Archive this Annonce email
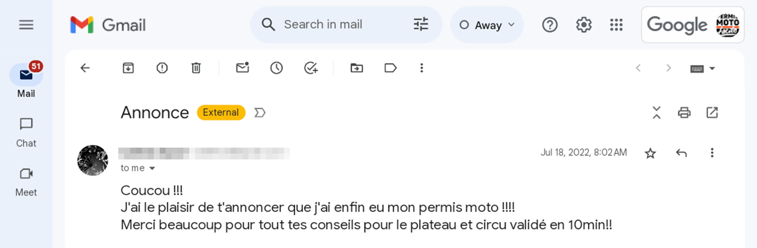Viewport: 757px width, 248px height. pyautogui.click(x=128, y=68)
